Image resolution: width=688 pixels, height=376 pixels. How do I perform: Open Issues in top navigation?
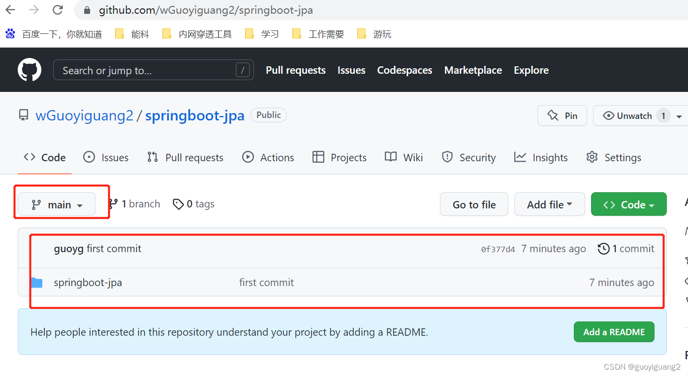(351, 70)
